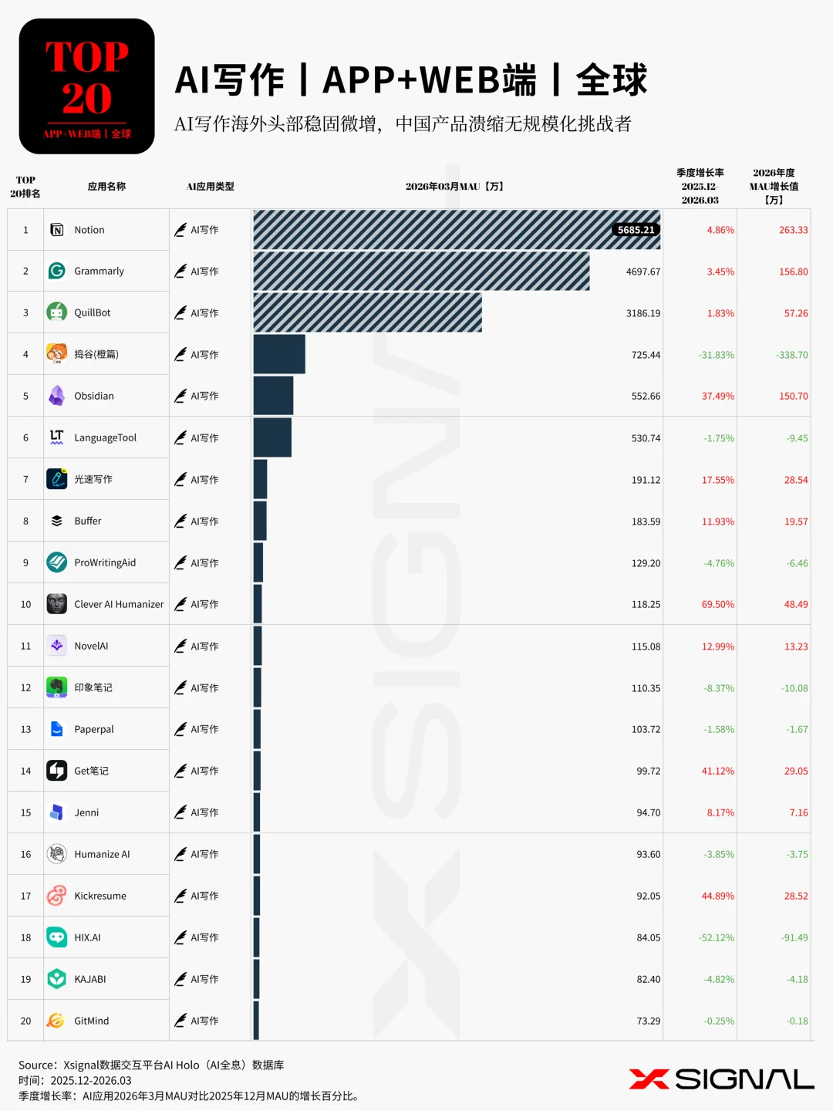Click the 应用名称 column header
Viewport: 833px width, 1111px height.
[x=106, y=187]
